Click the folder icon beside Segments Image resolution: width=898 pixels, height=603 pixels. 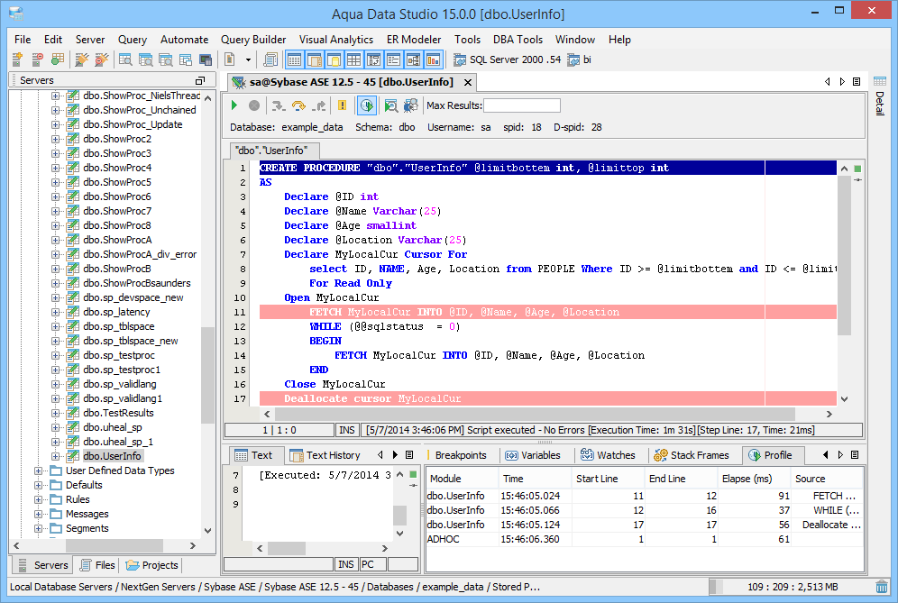tap(56, 528)
